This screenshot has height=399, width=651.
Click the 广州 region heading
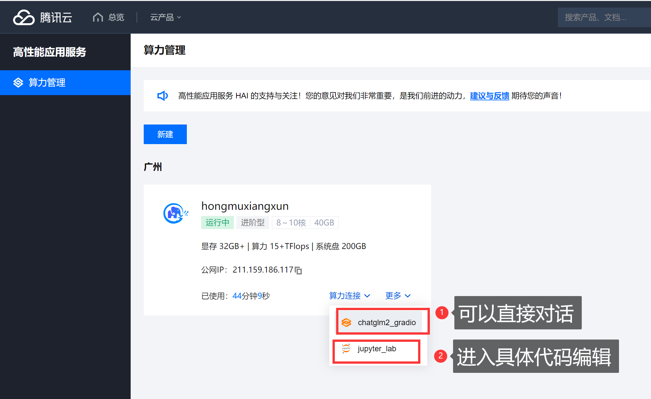click(153, 167)
